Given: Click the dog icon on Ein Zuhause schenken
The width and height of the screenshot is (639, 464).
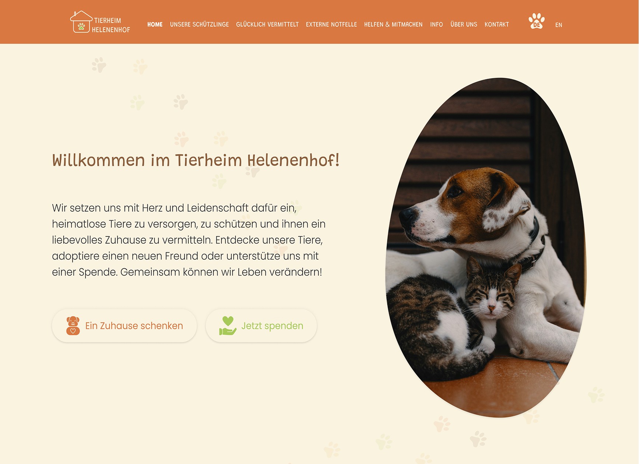Looking at the screenshot, I should (x=73, y=326).
